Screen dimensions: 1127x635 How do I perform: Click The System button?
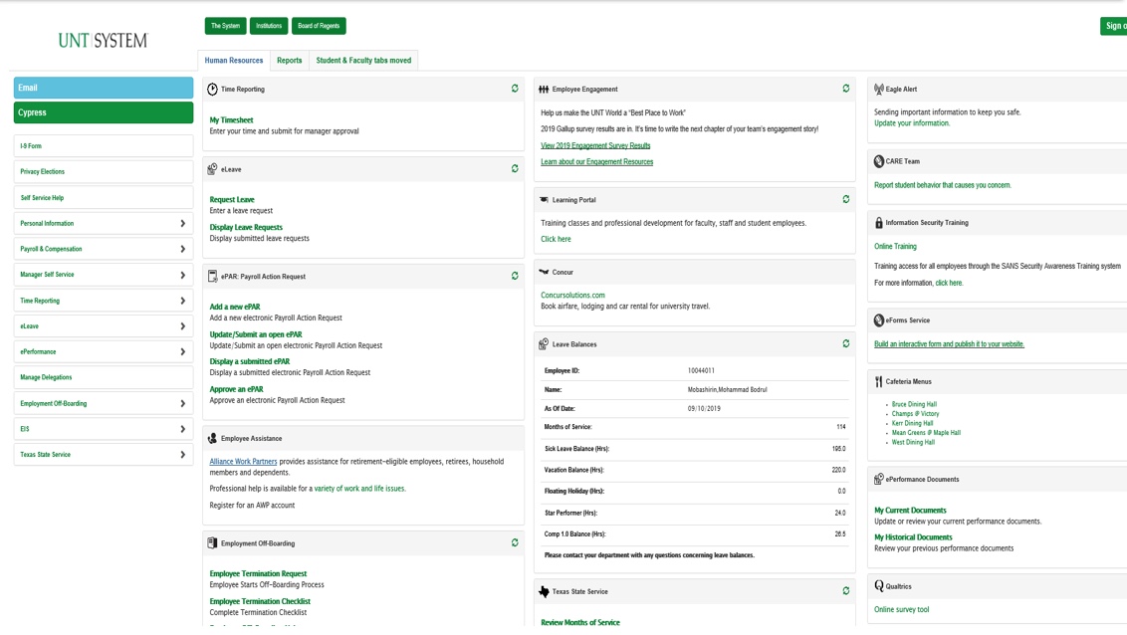pyautogui.click(x=226, y=26)
